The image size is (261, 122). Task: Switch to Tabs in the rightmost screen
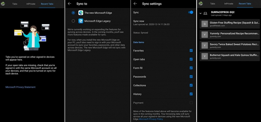[212, 4]
